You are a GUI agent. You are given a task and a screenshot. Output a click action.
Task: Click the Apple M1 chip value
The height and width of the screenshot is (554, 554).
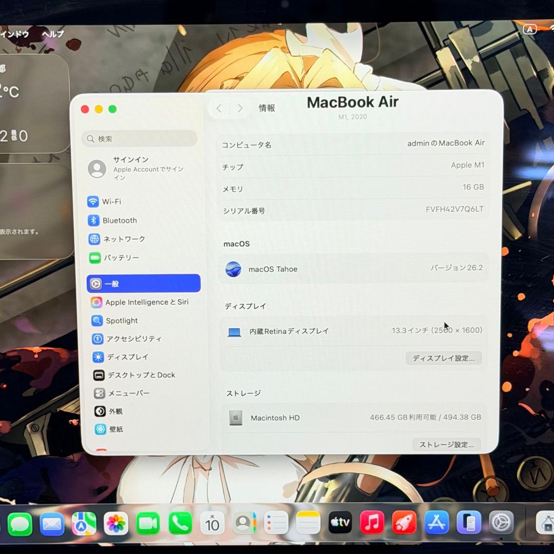tap(467, 165)
